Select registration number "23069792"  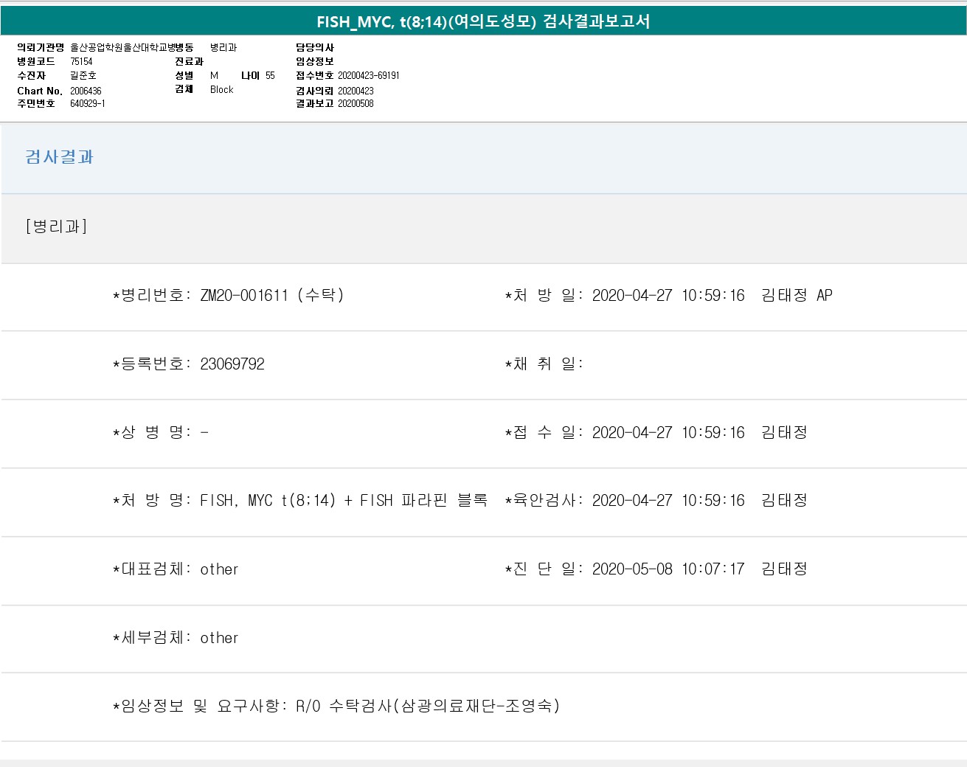click(x=232, y=364)
